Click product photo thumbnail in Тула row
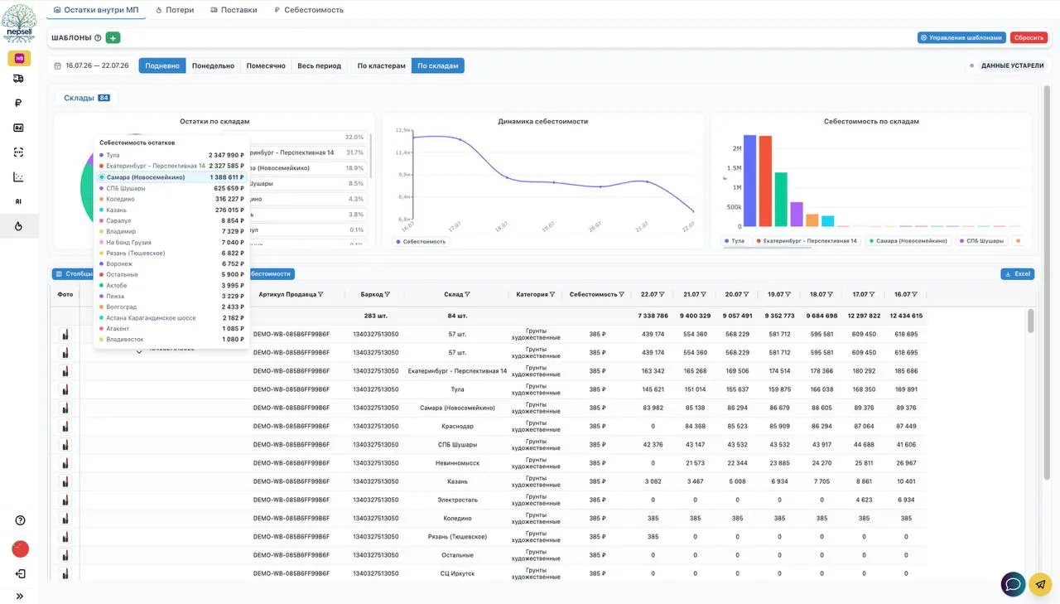Screen dimensions: 1060x604 pyautogui.click(x=65, y=389)
